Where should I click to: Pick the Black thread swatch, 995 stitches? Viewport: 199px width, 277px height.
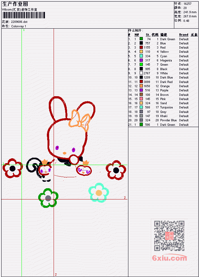(x=141, y=69)
